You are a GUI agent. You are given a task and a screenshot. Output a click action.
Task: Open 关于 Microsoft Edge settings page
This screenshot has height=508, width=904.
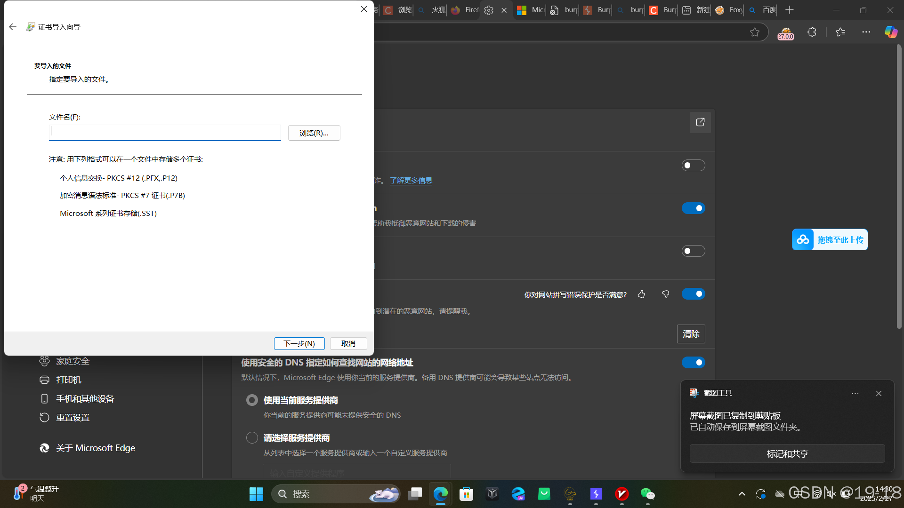click(95, 448)
